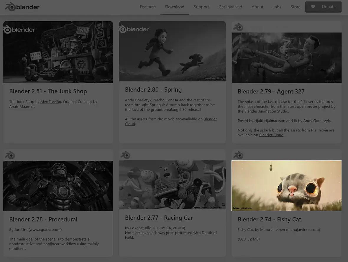This screenshot has width=348, height=262.
Task: Click Blender logo icon above Fishy Cat splash
Action: coord(238,155)
